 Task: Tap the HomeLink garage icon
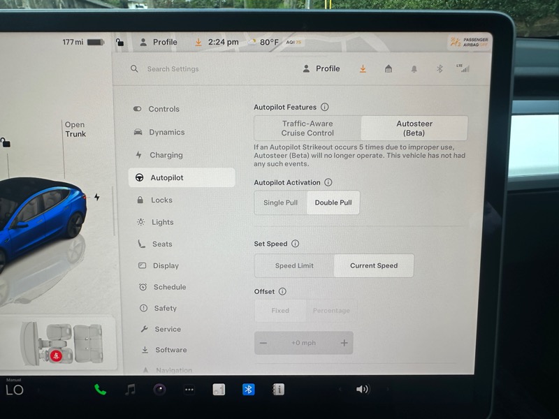point(389,69)
